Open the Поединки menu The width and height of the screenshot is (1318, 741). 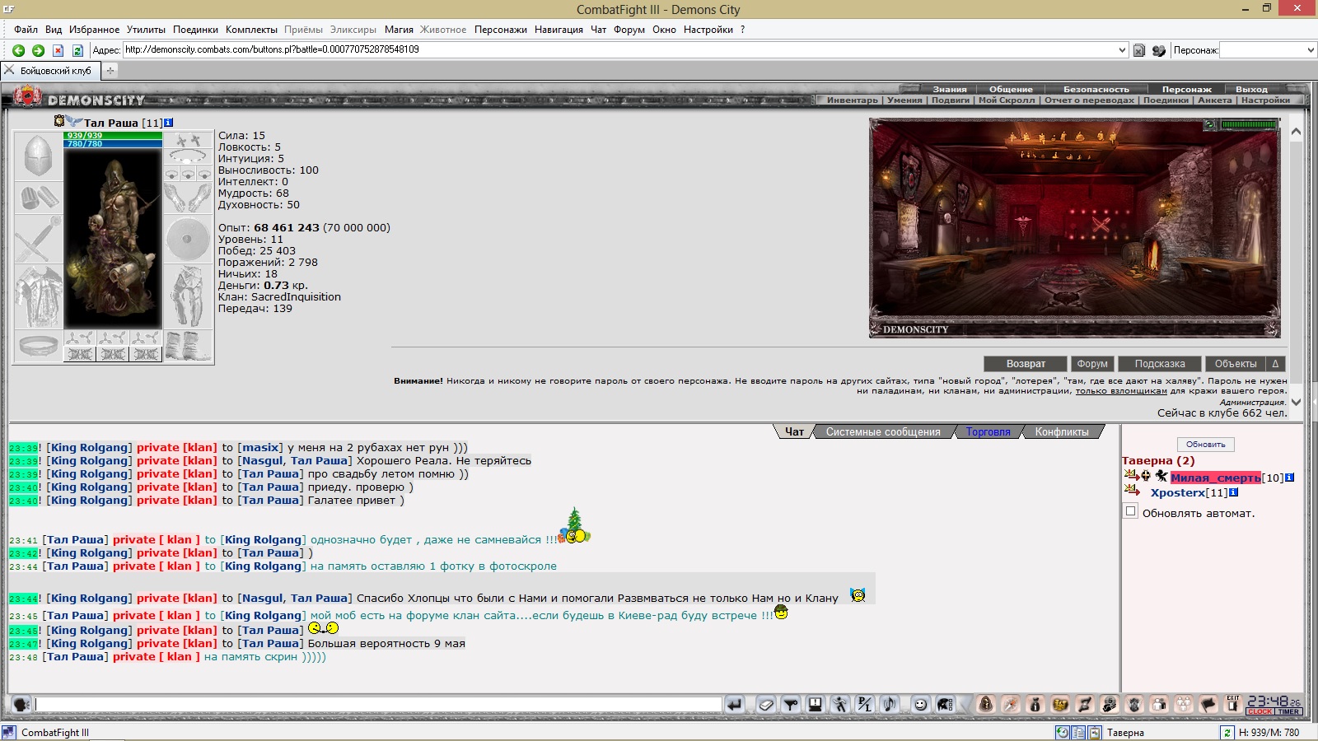coord(195,30)
